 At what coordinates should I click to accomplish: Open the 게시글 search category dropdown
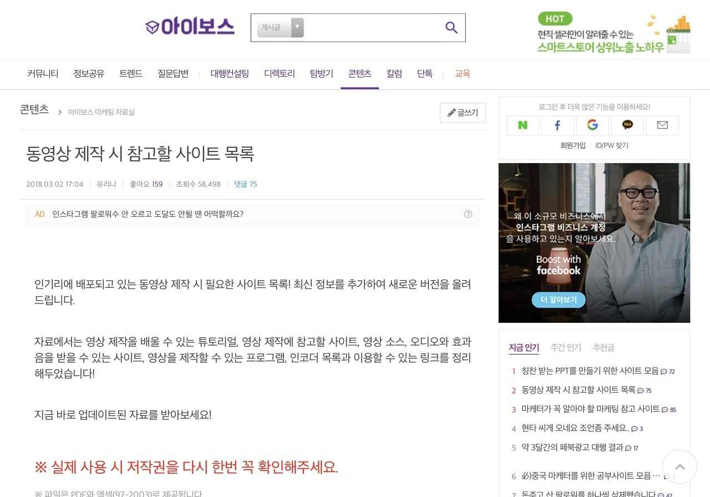click(281, 27)
